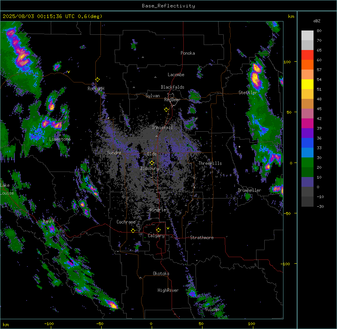Select the magenta 39-42 dBZ legend swatch
337x329 pixels.
pyautogui.click(x=307, y=123)
